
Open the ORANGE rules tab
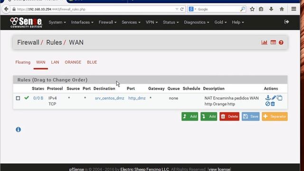(73, 62)
